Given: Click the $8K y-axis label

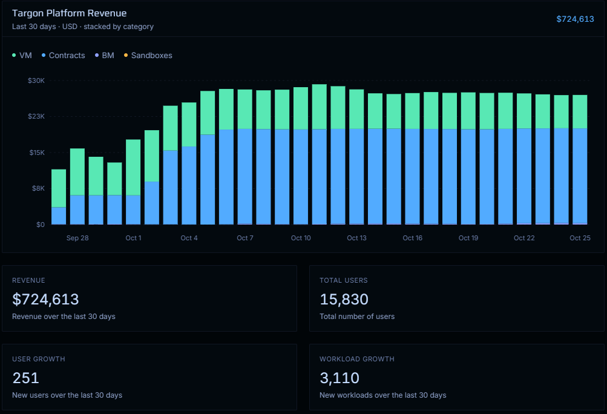Looking at the screenshot, I should tap(38, 188).
